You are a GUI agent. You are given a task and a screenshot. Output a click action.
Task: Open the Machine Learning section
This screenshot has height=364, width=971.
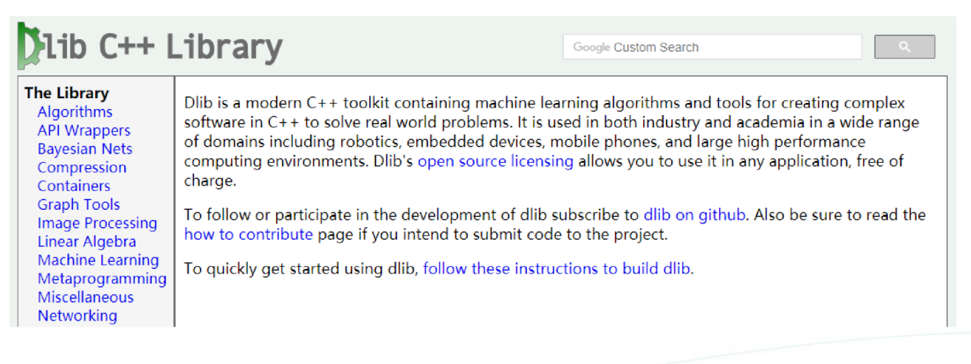98,260
